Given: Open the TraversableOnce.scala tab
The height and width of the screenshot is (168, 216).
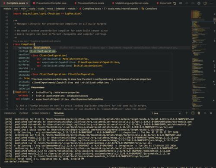Looking at the screenshot, I should (x=91, y=3).
